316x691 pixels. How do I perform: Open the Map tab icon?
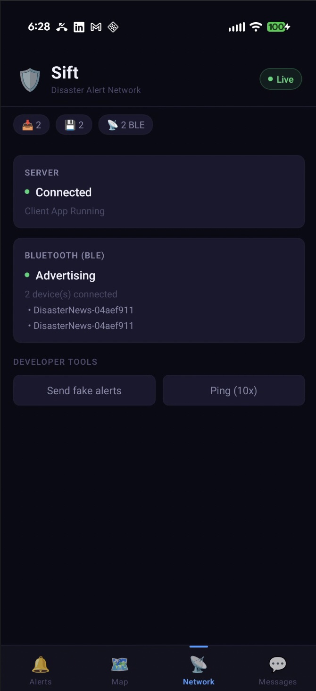pos(120,664)
